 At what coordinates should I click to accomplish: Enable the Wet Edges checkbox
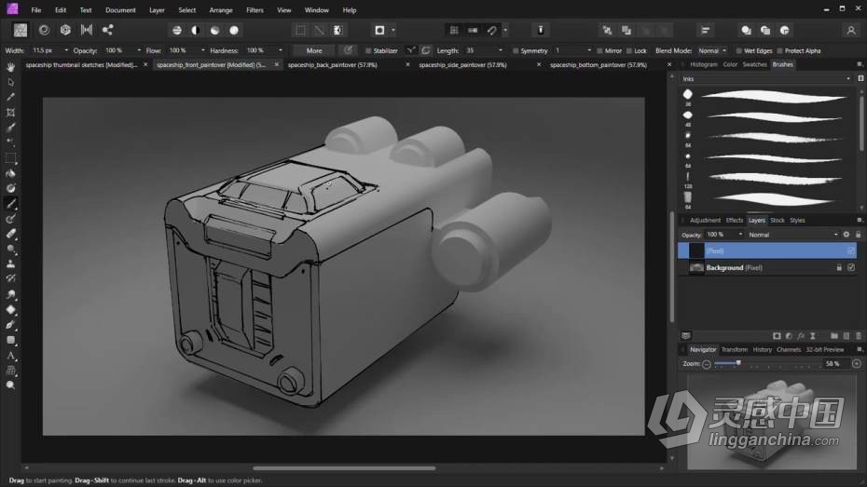pyautogui.click(x=738, y=51)
